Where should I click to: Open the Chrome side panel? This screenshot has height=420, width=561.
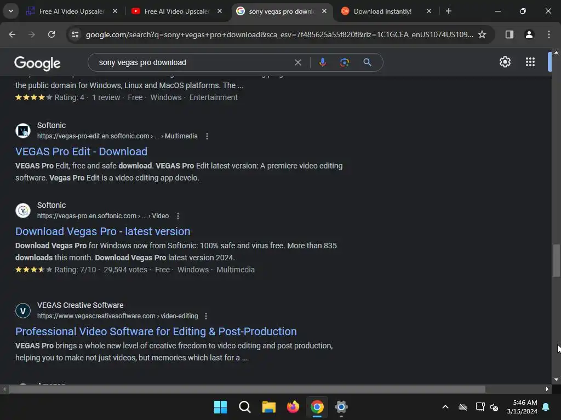pyautogui.click(x=509, y=34)
